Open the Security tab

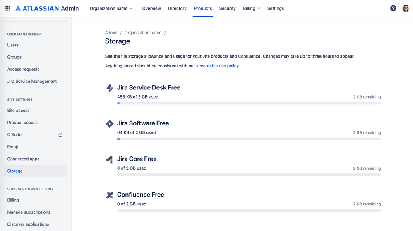click(x=227, y=8)
